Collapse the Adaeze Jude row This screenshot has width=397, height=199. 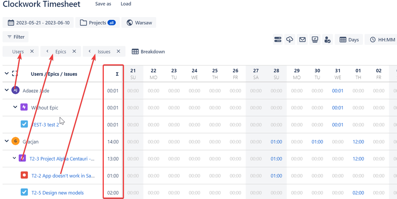[x=7, y=90]
